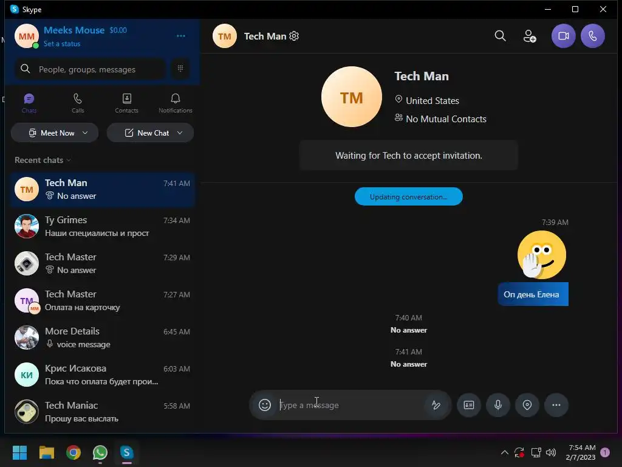Viewport: 622px width, 467px height.
Task: Open the notification center badge
Action: point(606,452)
